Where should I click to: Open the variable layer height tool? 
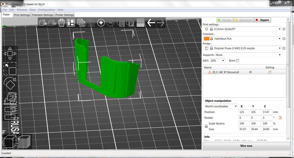tap(140, 23)
